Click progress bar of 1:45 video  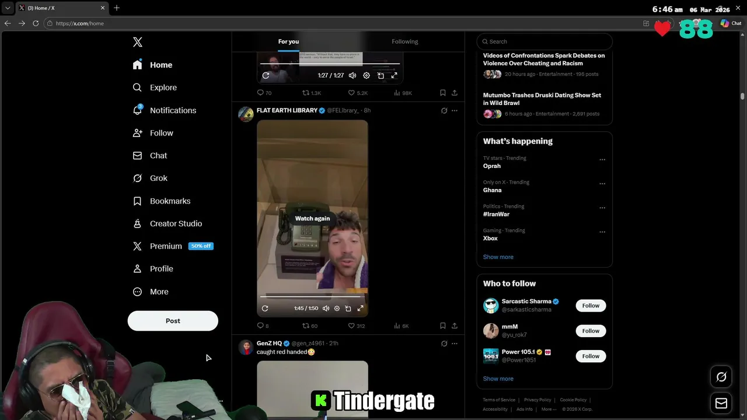click(x=312, y=296)
